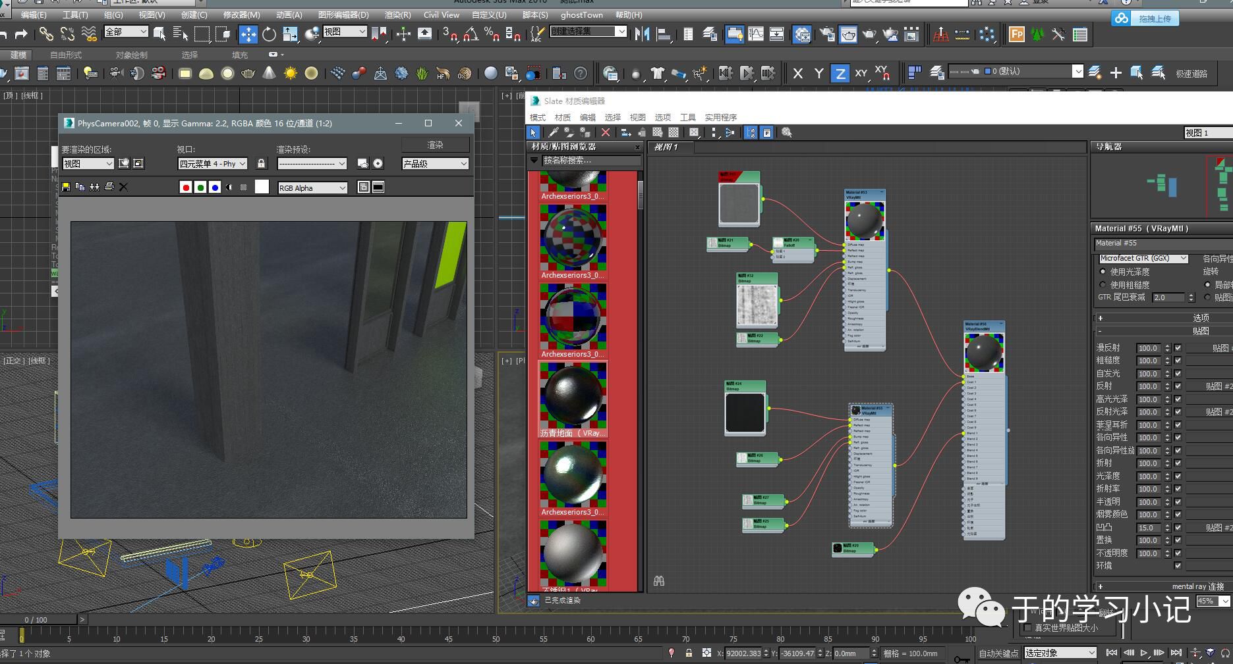
Task: Open the Microfacet GTR (GGX) BRDF dropdown
Action: tap(1143, 259)
